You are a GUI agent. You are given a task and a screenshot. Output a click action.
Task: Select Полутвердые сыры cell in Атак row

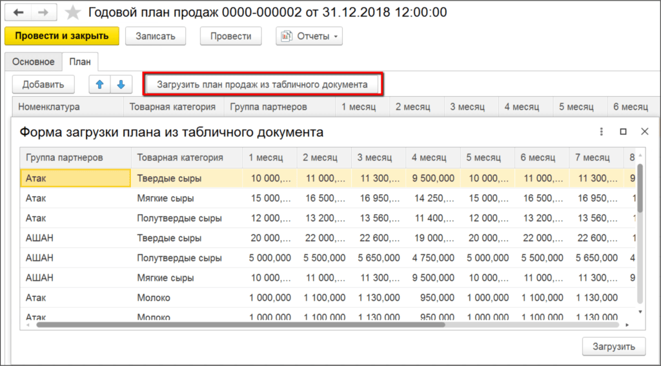click(x=187, y=218)
